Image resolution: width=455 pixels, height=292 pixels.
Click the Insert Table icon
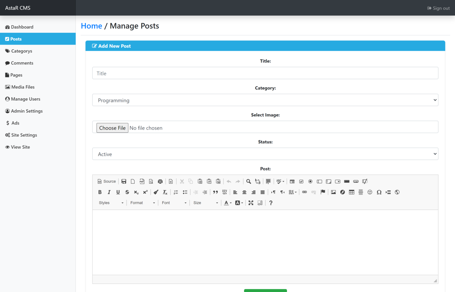pos(352,192)
